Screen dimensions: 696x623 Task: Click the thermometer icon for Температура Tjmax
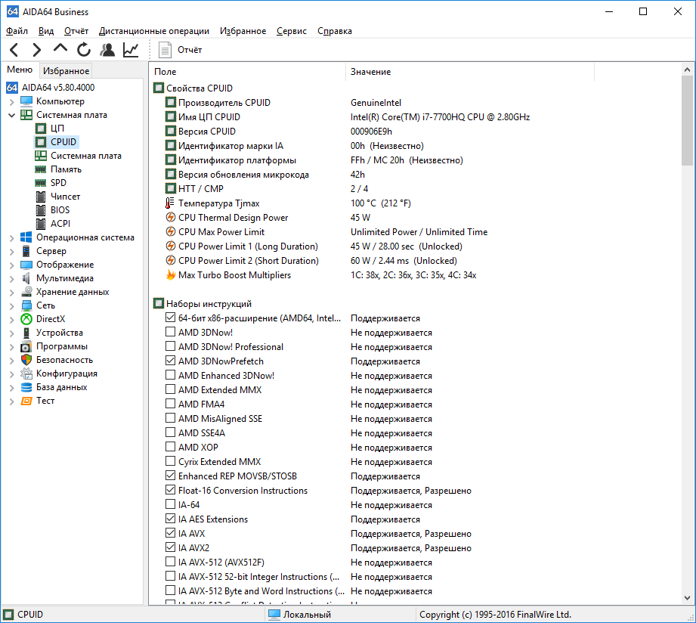click(x=169, y=203)
